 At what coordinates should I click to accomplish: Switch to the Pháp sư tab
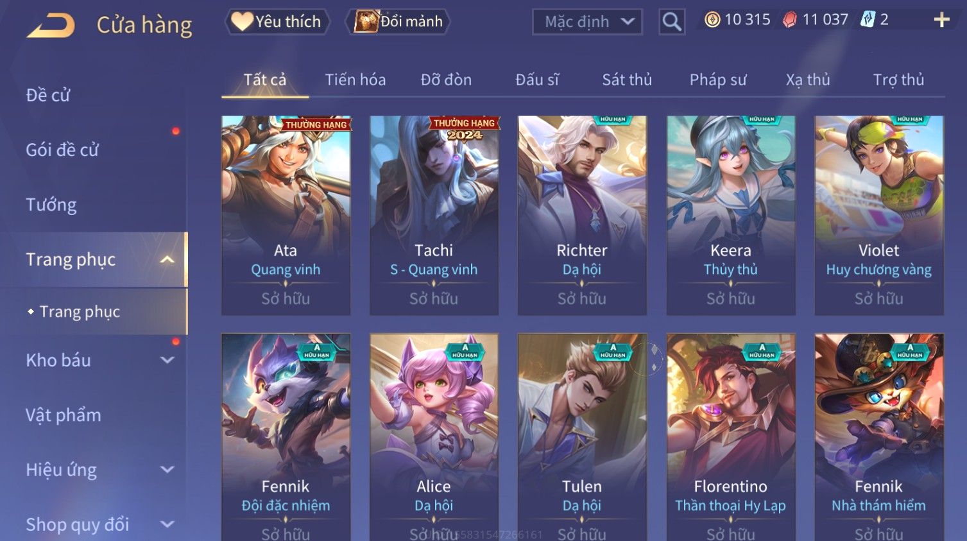coord(718,80)
